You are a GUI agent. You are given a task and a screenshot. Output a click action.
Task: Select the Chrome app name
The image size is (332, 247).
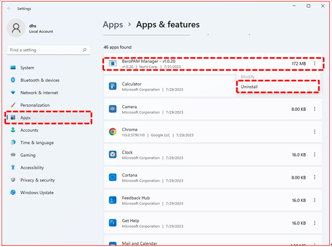(x=130, y=130)
